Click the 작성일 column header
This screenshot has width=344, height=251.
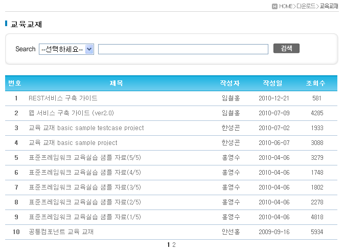(273, 83)
